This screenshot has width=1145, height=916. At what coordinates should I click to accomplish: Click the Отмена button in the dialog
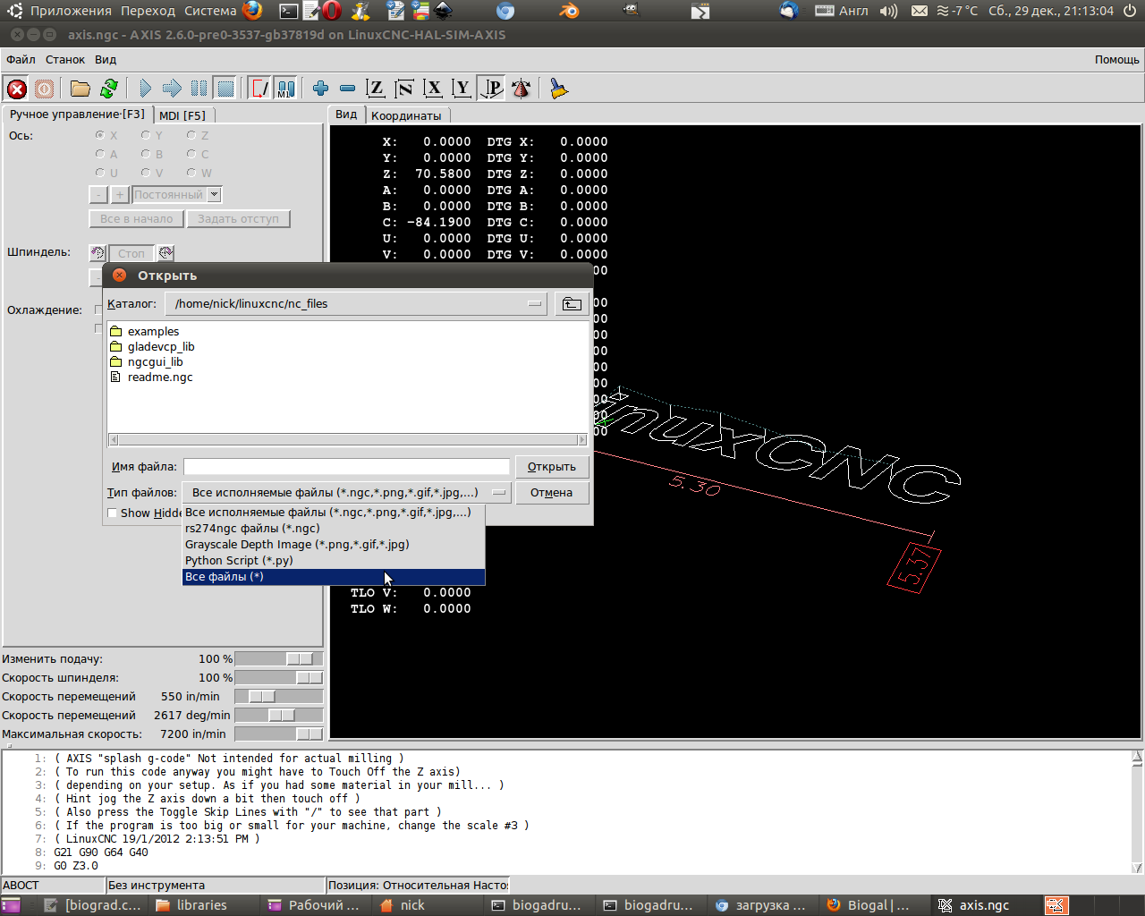pos(551,493)
